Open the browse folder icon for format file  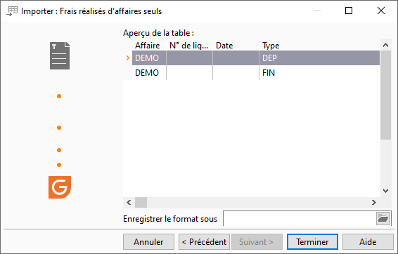[x=383, y=218]
